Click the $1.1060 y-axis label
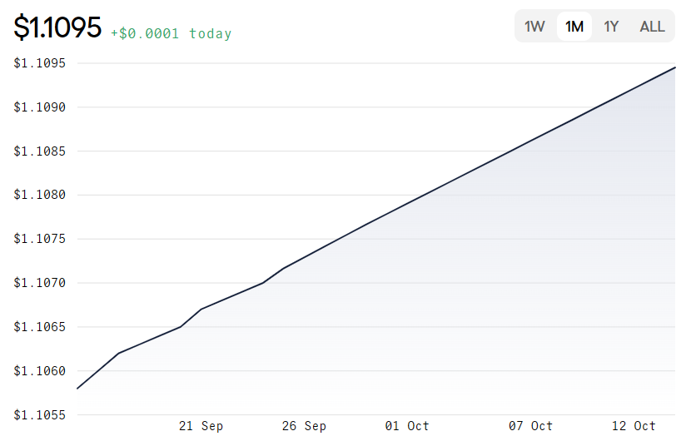The image size is (686, 441). (x=40, y=371)
